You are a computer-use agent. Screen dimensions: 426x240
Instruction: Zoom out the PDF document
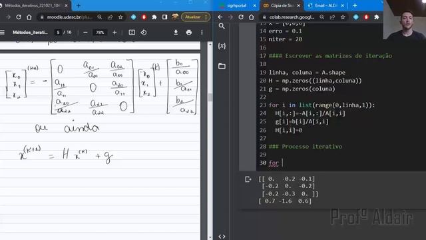85,33
